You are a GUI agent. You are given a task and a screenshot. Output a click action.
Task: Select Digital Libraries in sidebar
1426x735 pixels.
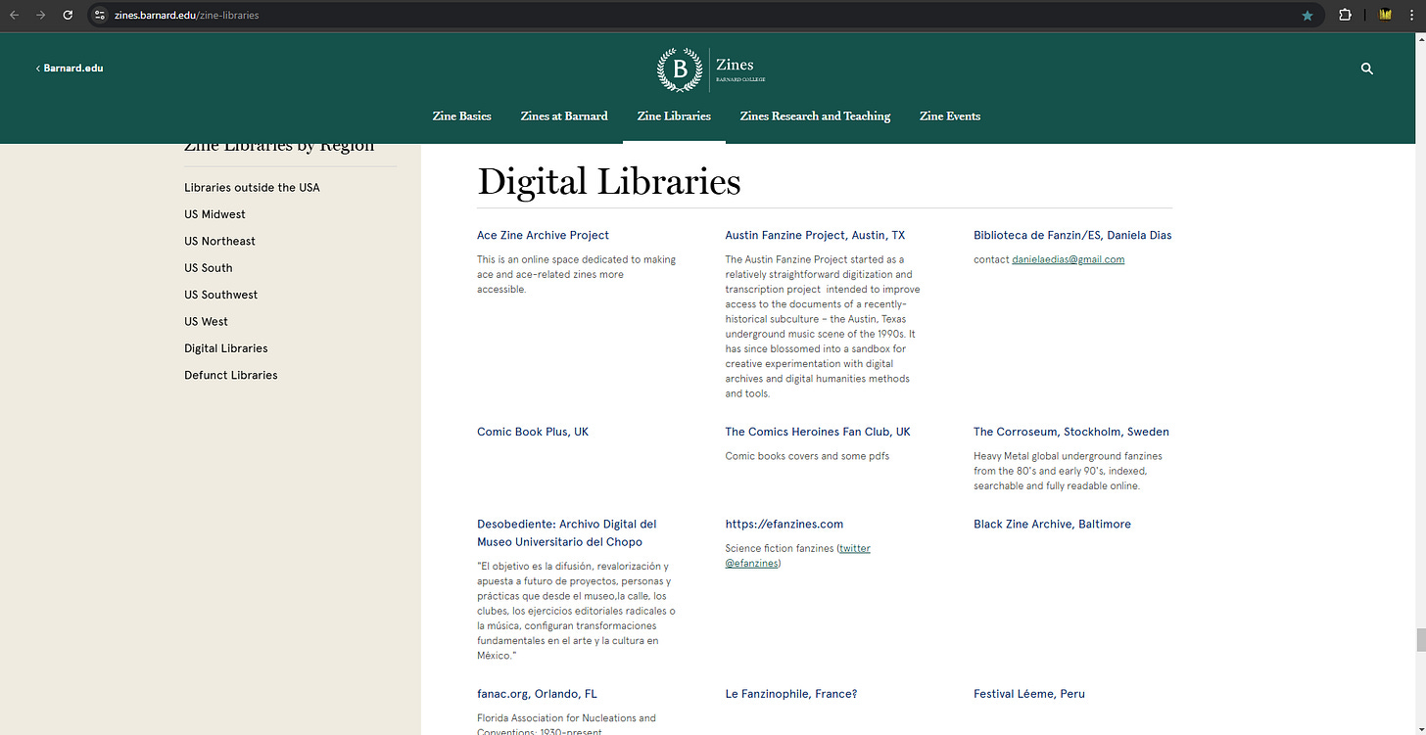click(x=226, y=348)
